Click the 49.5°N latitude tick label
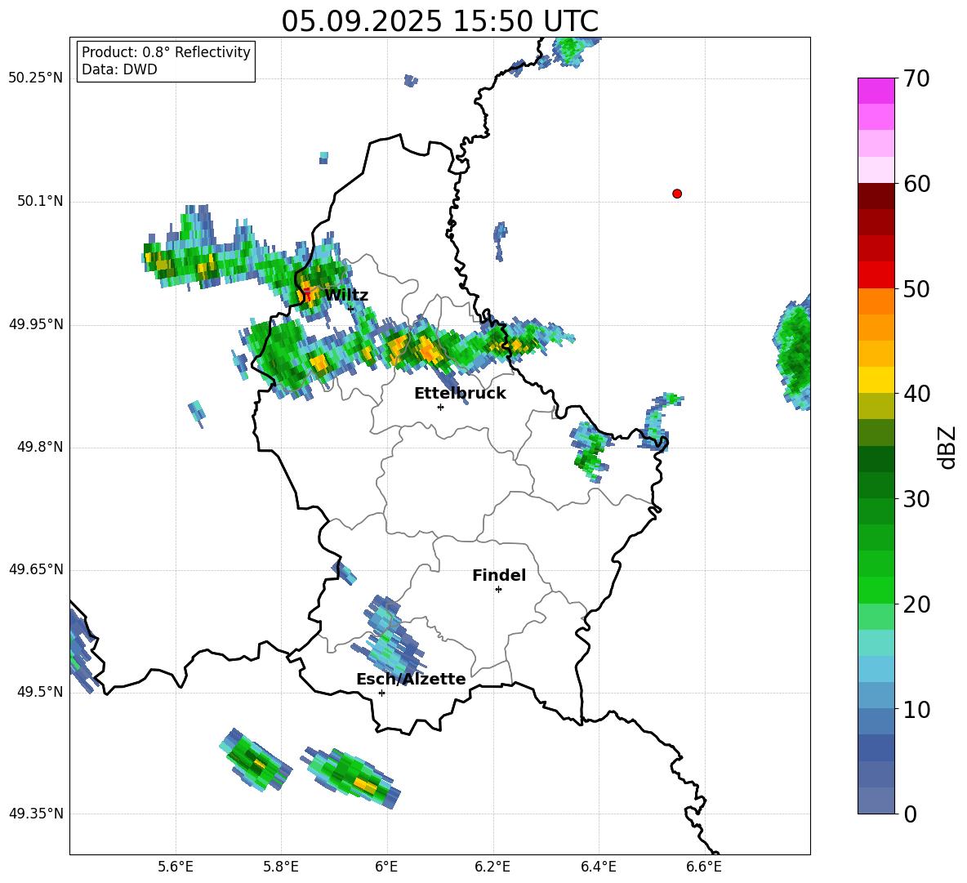The width and height of the screenshot is (967, 883). pos(40,692)
